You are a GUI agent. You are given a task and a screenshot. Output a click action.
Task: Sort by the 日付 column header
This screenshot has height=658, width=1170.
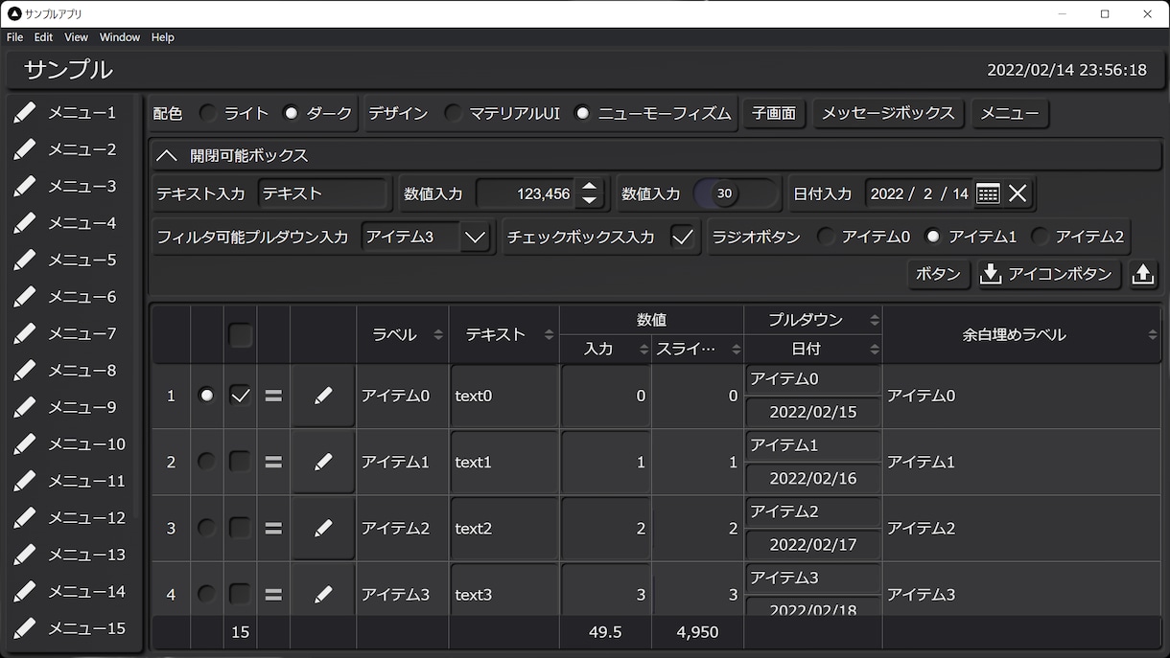[x=813, y=349]
